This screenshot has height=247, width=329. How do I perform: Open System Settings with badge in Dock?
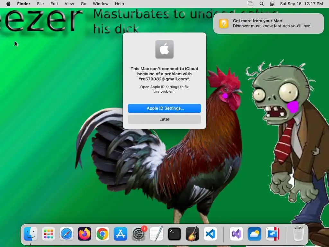coord(138,234)
